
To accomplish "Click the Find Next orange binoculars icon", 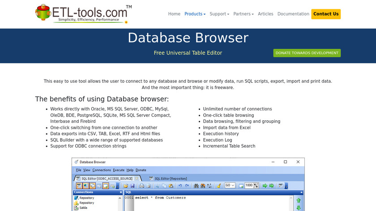I will click(203, 186).
